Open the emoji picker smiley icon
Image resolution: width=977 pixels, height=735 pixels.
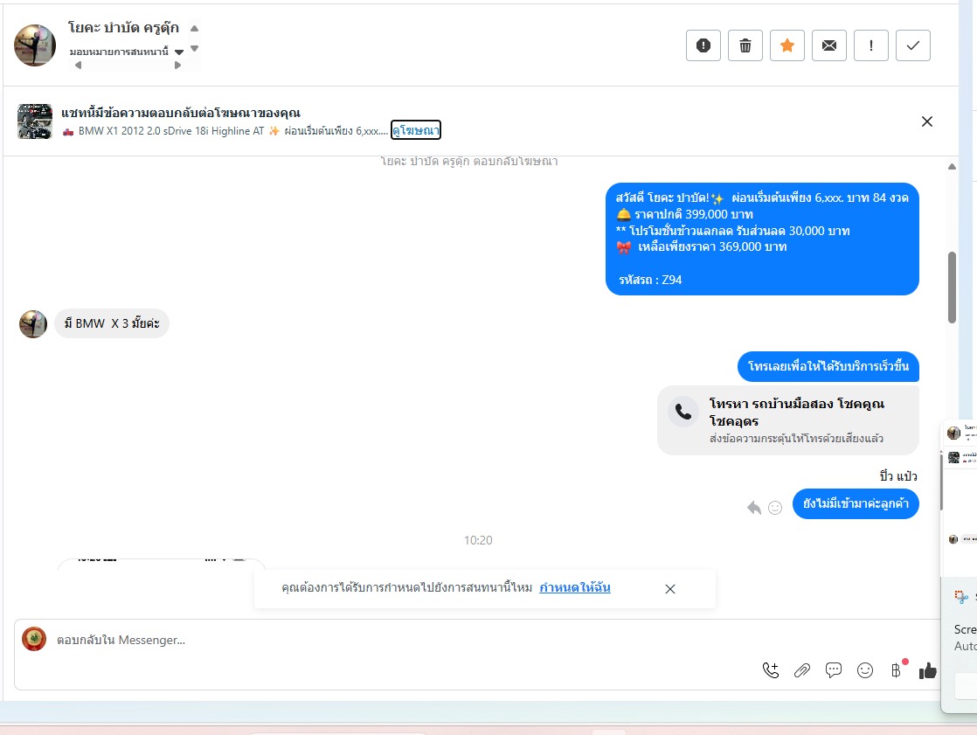click(x=865, y=670)
